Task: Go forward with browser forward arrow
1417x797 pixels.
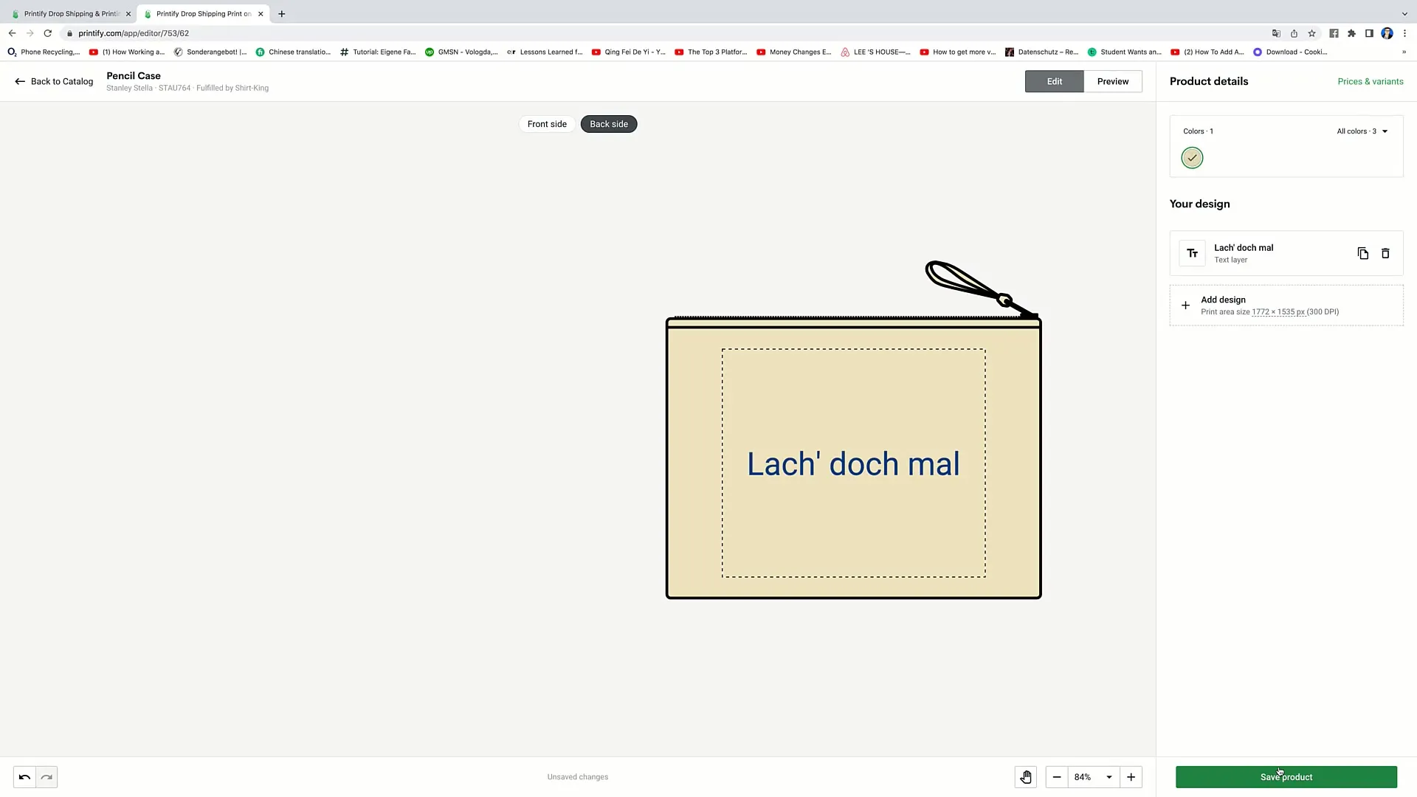Action: pyautogui.click(x=30, y=33)
